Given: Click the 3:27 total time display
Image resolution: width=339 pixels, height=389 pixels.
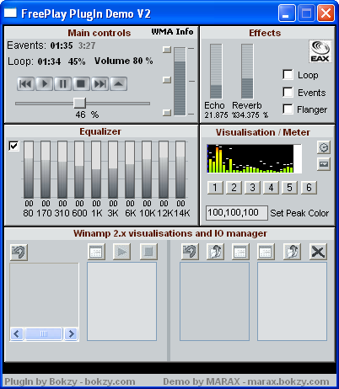Looking at the screenshot, I should (87, 45).
